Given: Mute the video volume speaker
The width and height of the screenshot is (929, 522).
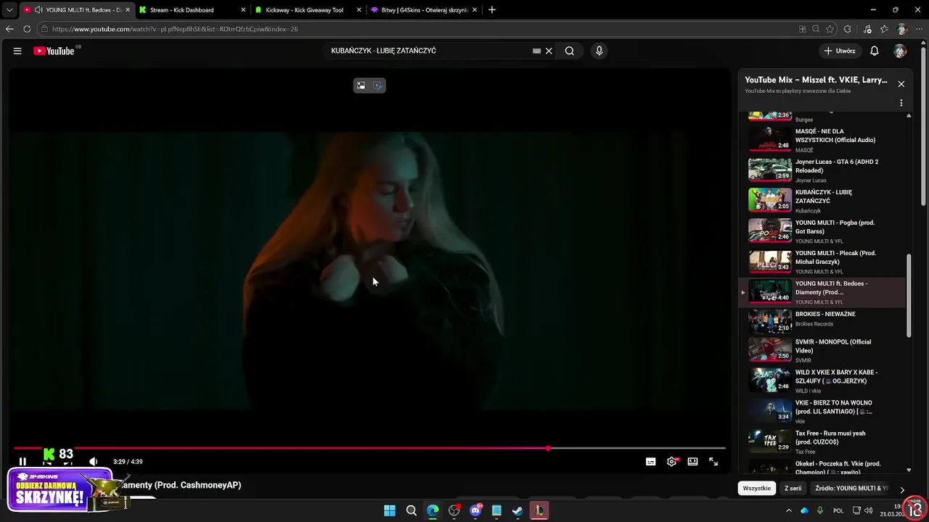Looking at the screenshot, I should [x=93, y=462].
